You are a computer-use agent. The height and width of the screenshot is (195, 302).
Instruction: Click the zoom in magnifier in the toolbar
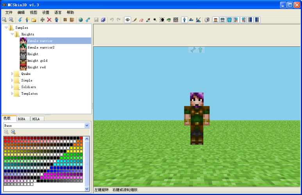coord(11,19)
